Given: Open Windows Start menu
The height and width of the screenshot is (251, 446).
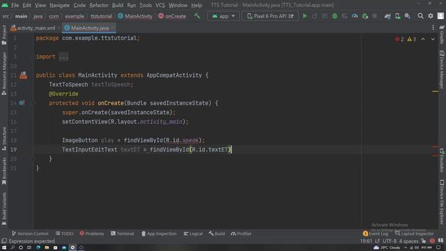Looking at the screenshot, I should pos(3,248).
